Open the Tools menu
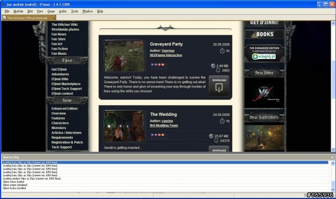Screen dimensions: 336x199 coord(75,11)
